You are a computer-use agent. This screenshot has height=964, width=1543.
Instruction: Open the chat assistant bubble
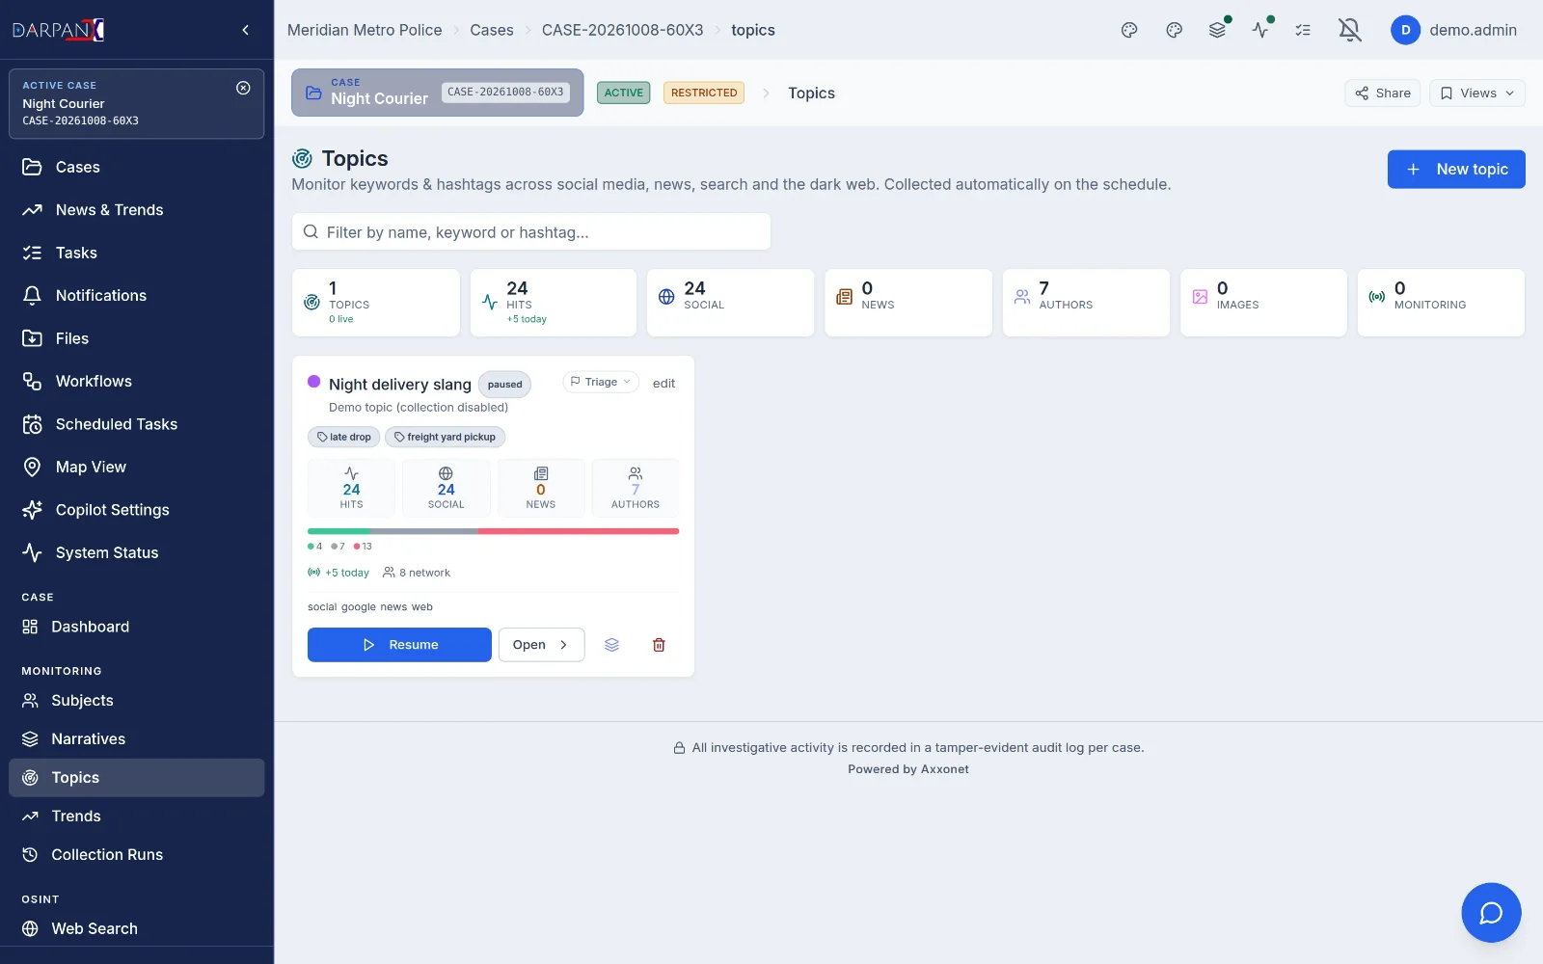[x=1491, y=913]
